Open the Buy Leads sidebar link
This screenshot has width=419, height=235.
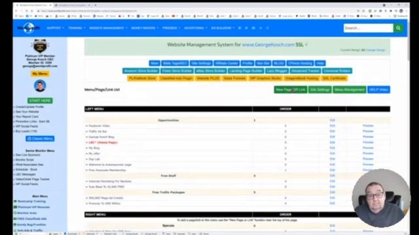pos(26,131)
